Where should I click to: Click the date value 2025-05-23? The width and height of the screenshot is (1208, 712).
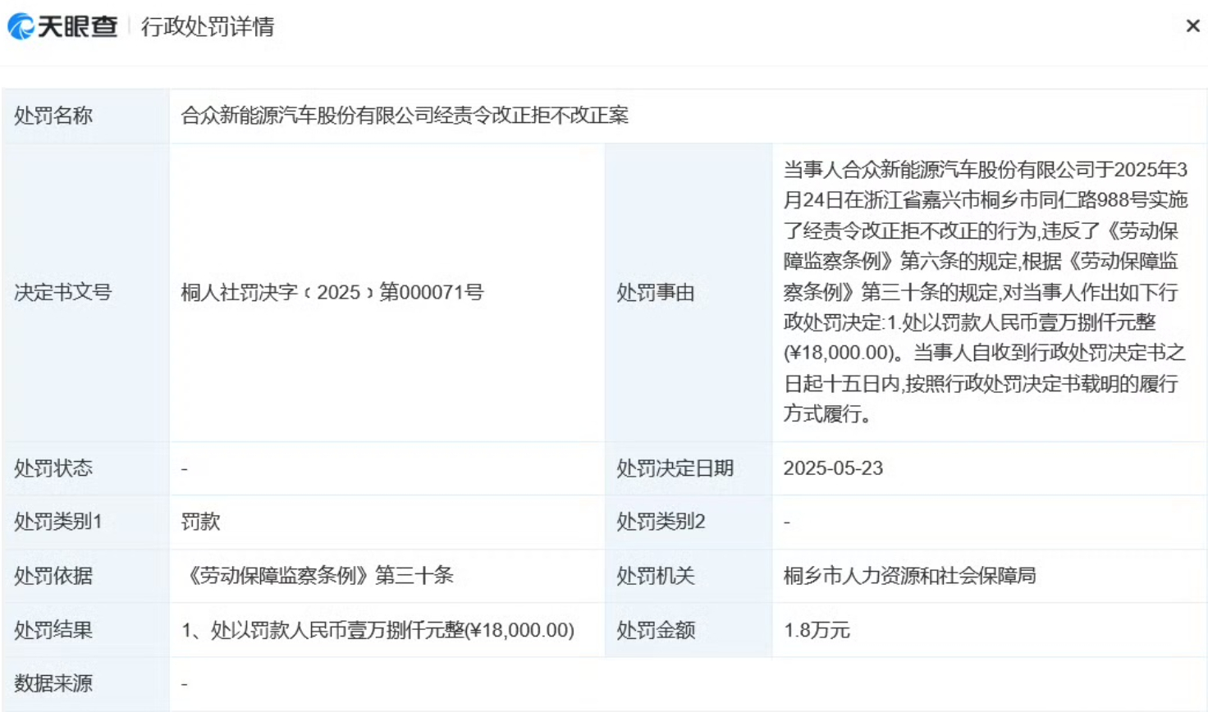833,468
